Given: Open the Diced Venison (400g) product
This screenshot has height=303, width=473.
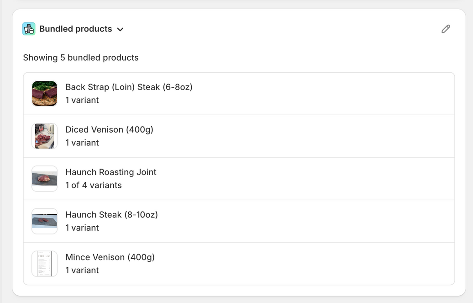Looking at the screenshot, I should point(109,129).
